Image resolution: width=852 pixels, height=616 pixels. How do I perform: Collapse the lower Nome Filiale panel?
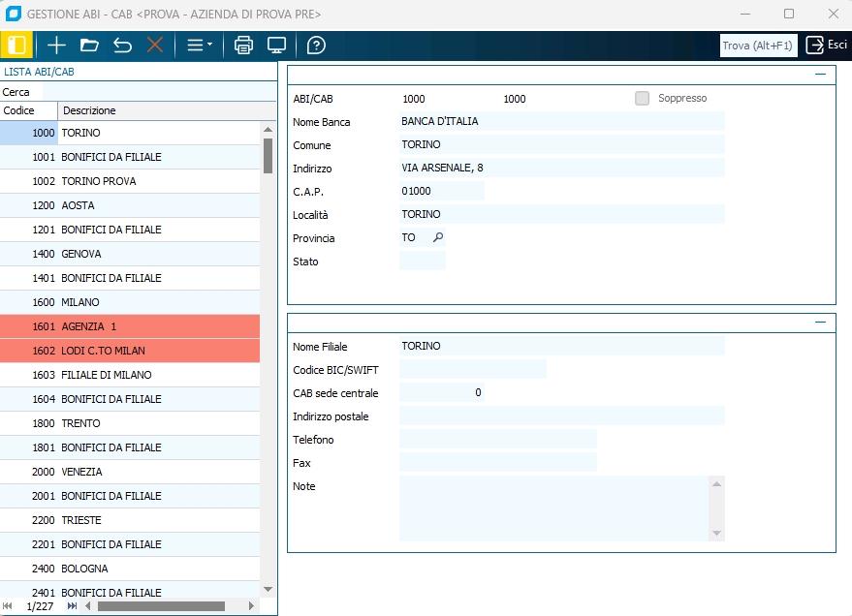click(820, 322)
